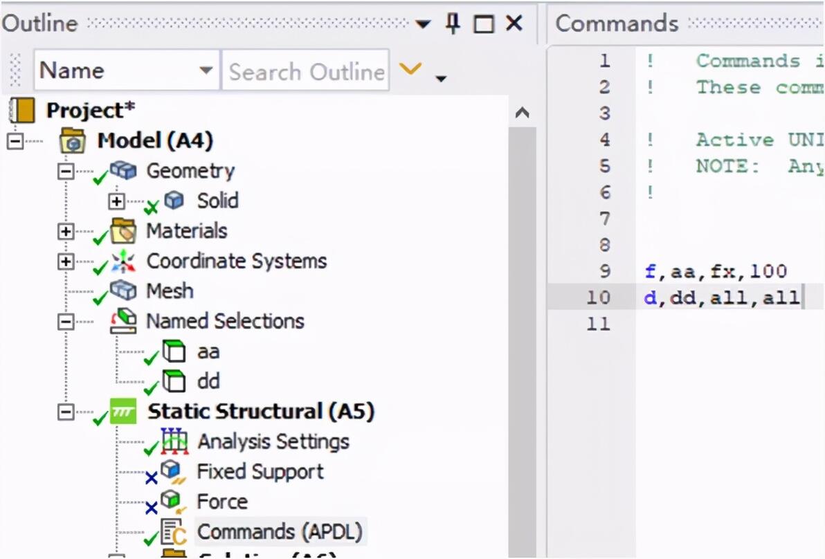Select Analysis Settings in the tree
The width and height of the screenshot is (825, 559).
point(273,441)
